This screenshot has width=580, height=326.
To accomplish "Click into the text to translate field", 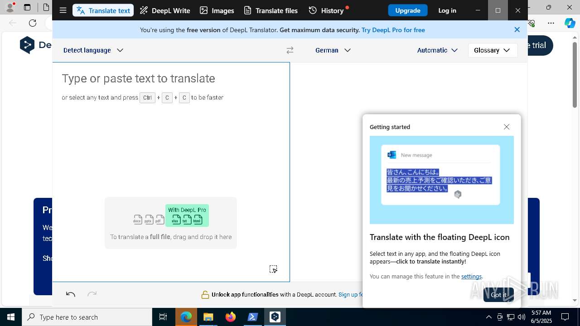I will (x=171, y=172).
